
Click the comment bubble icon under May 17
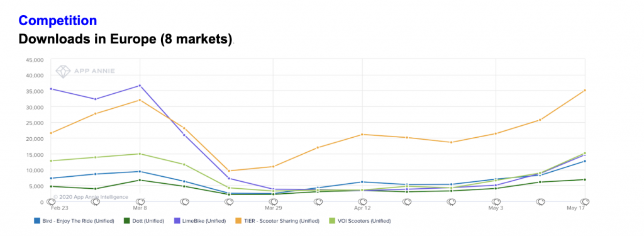585,202
